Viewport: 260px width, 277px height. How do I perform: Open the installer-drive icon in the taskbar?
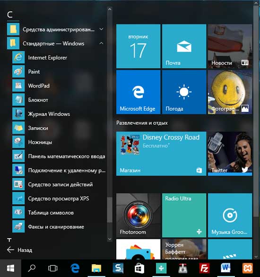click(183, 268)
